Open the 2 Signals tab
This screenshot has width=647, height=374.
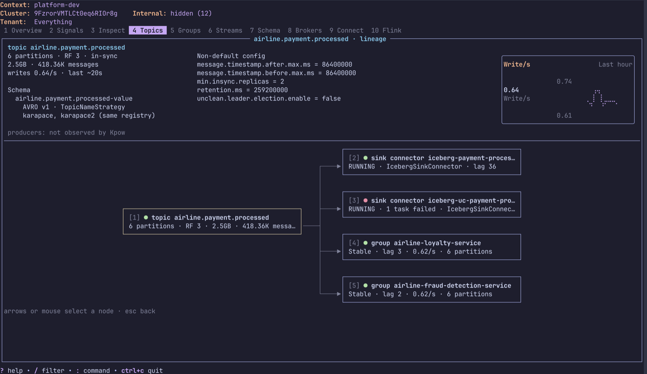click(x=66, y=30)
